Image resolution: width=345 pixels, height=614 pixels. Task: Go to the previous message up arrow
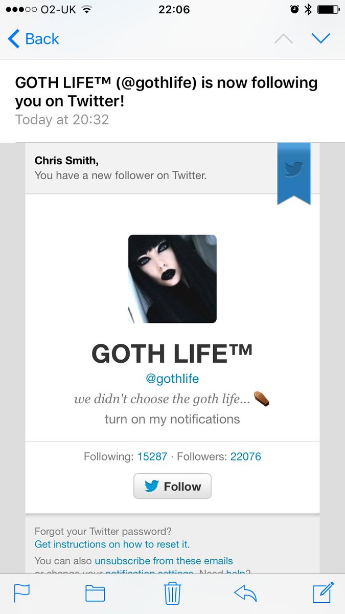(284, 39)
